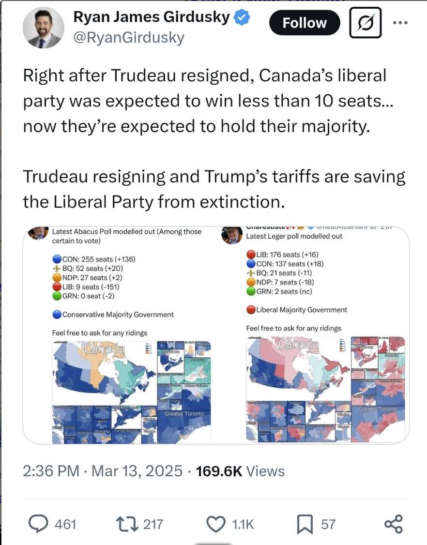Click the share icon

click(x=393, y=524)
